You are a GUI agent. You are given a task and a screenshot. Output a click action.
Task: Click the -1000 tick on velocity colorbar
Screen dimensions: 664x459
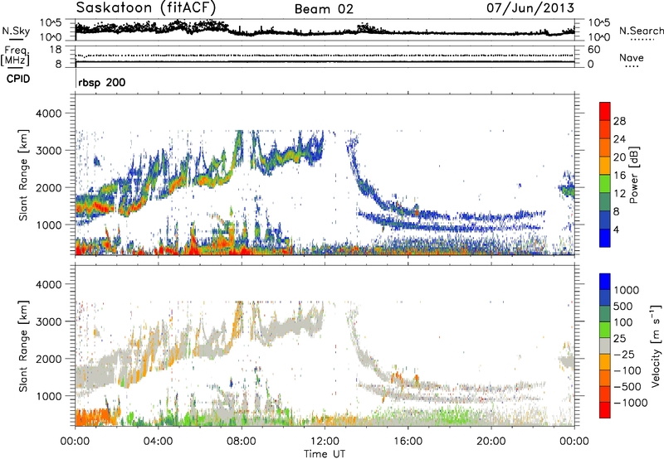click(x=631, y=403)
